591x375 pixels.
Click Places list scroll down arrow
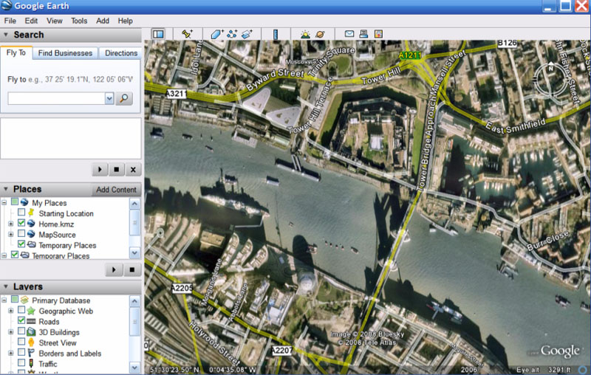(x=134, y=253)
